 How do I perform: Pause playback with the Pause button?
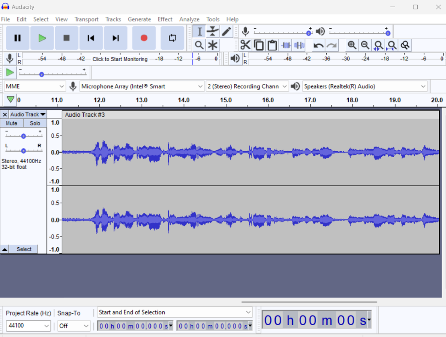click(18, 38)
